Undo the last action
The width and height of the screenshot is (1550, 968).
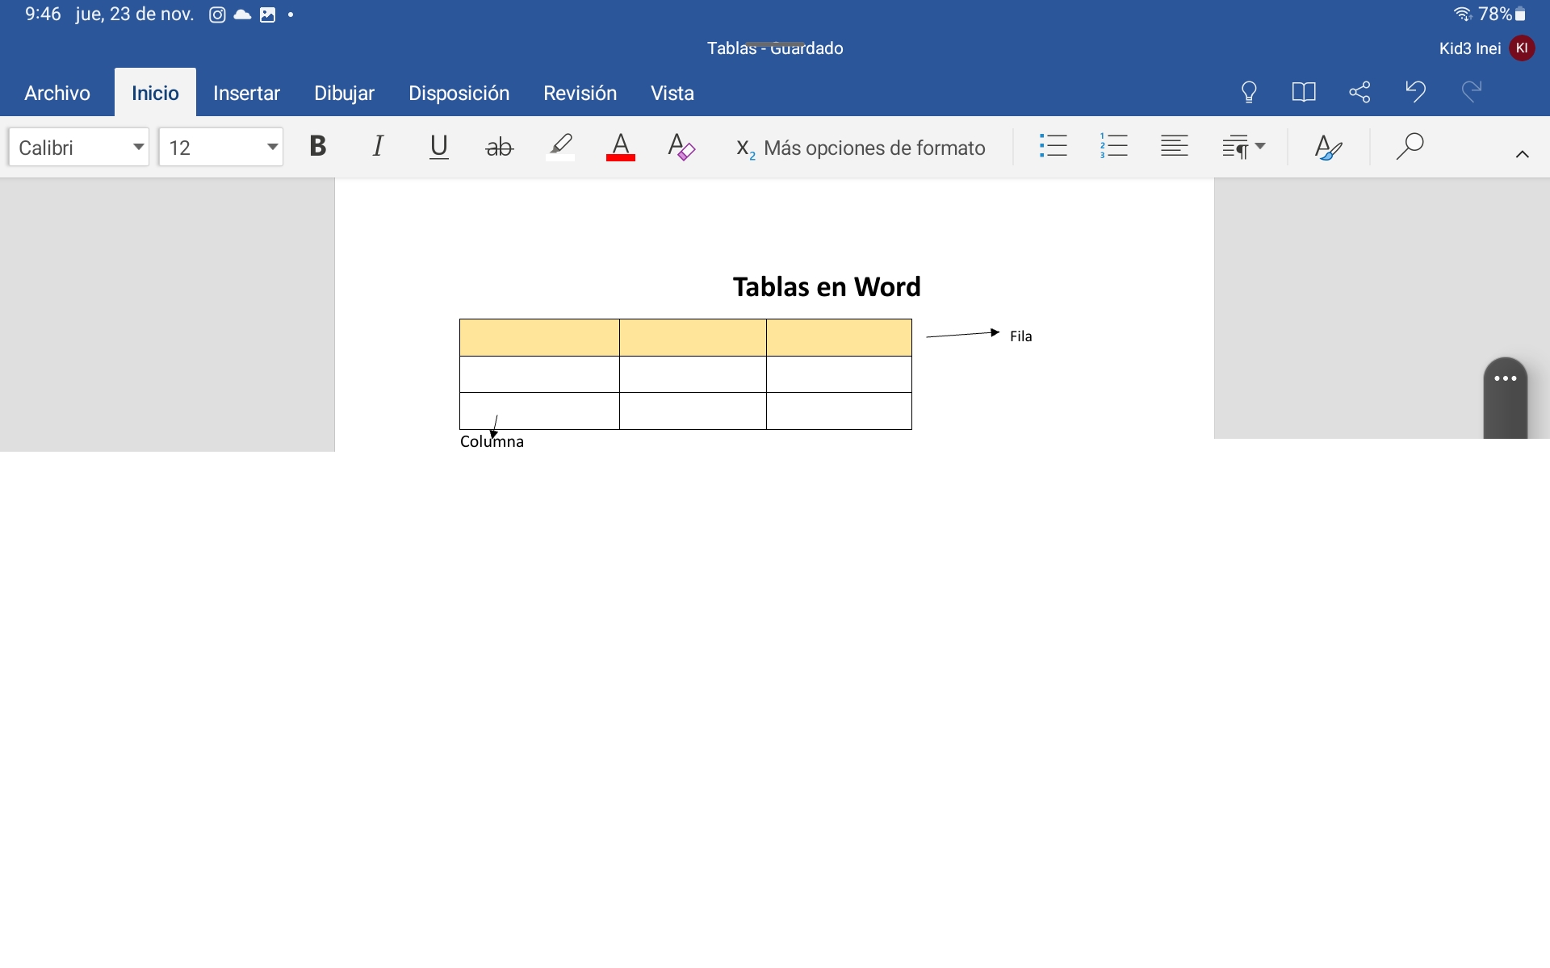click(1415, 91)
